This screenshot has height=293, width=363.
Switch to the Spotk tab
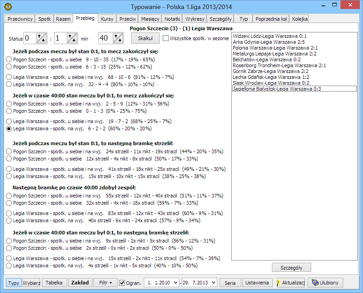[45, 19]
